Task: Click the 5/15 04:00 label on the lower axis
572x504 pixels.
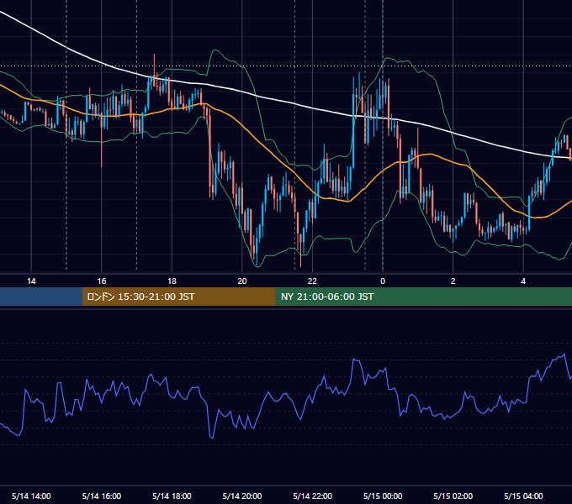Action: pyautogui.click(x=523, y=496)
